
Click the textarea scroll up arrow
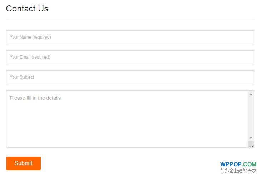tap(251, 94)
